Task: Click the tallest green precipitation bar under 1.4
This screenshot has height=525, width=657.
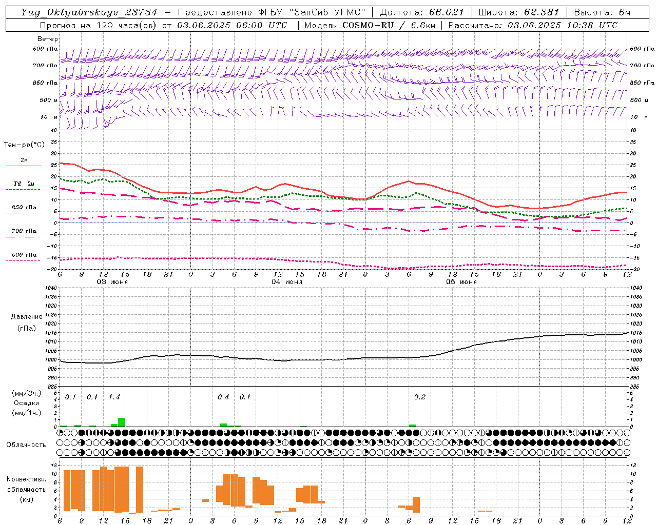Action: click(x=122, y=422)
